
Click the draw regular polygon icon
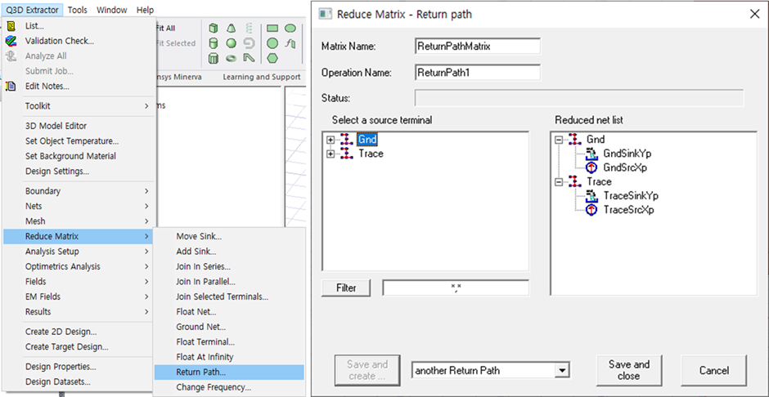pos(272,58)
